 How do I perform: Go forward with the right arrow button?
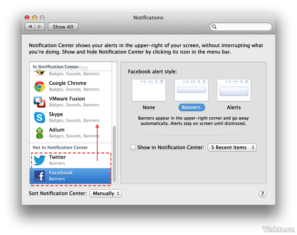(40, 27)
